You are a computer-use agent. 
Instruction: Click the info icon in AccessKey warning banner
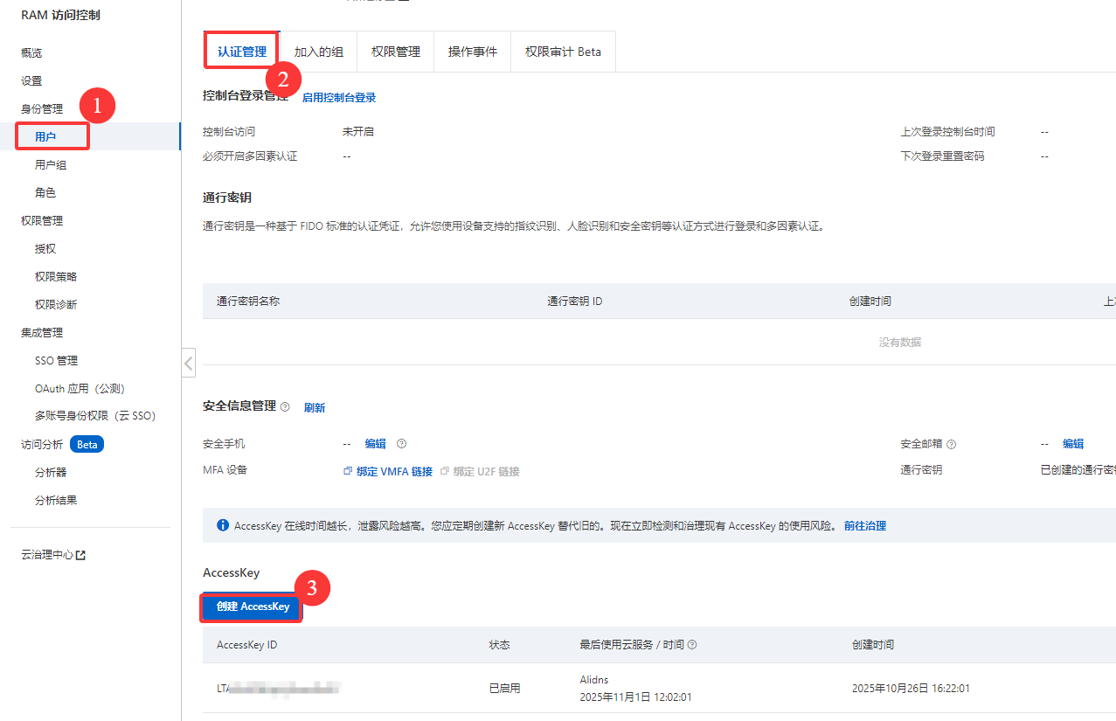click(x=222, y=526)
